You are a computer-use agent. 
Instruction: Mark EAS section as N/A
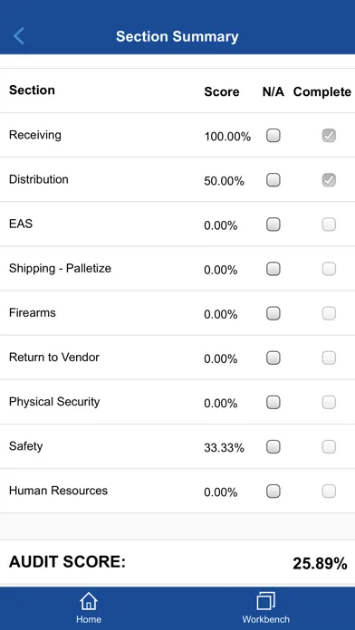click(273, 224)
